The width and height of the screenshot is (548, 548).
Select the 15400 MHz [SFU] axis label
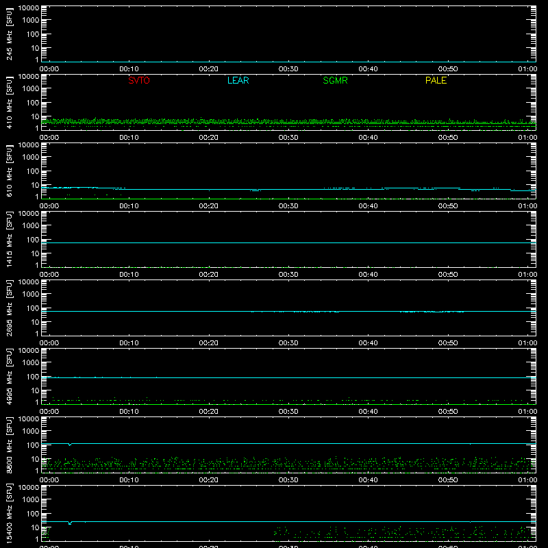(x=10, y=513)
